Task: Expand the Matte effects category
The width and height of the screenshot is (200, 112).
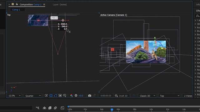Action: point(195,66)
